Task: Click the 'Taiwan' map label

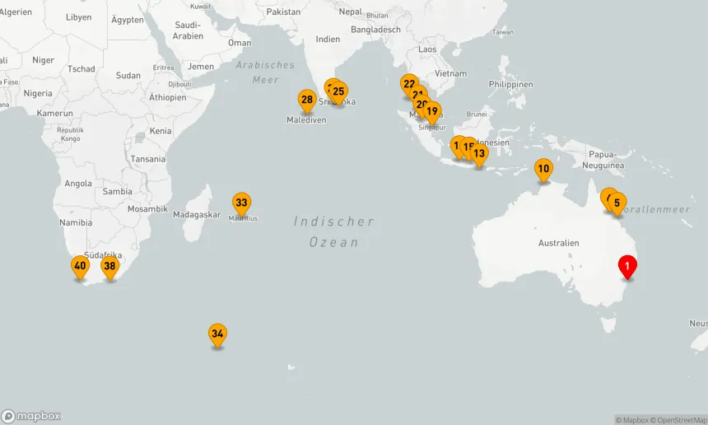Action: pos(503,32)
